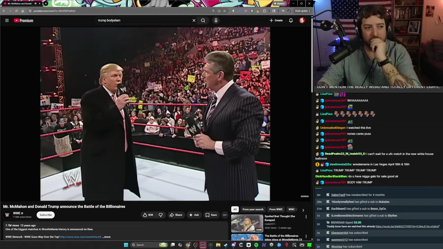Open the WWE channel avatar
The image size is (443, 249).
pos(7,215)
